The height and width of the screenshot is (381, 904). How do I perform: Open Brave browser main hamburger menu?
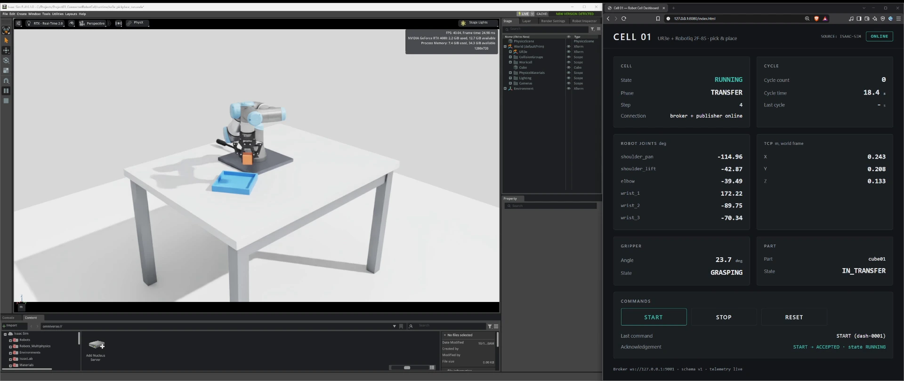click(898, 18)
